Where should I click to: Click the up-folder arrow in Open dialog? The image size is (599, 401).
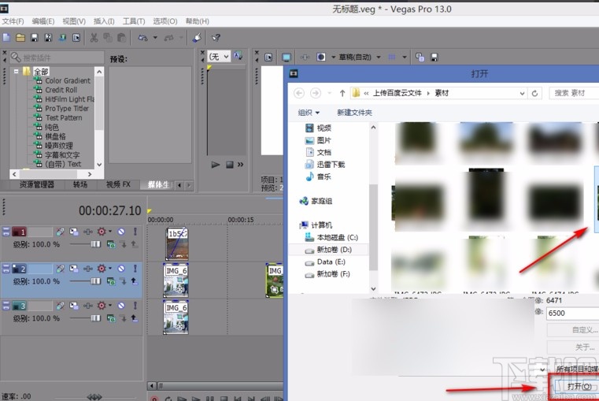(342, 93)
